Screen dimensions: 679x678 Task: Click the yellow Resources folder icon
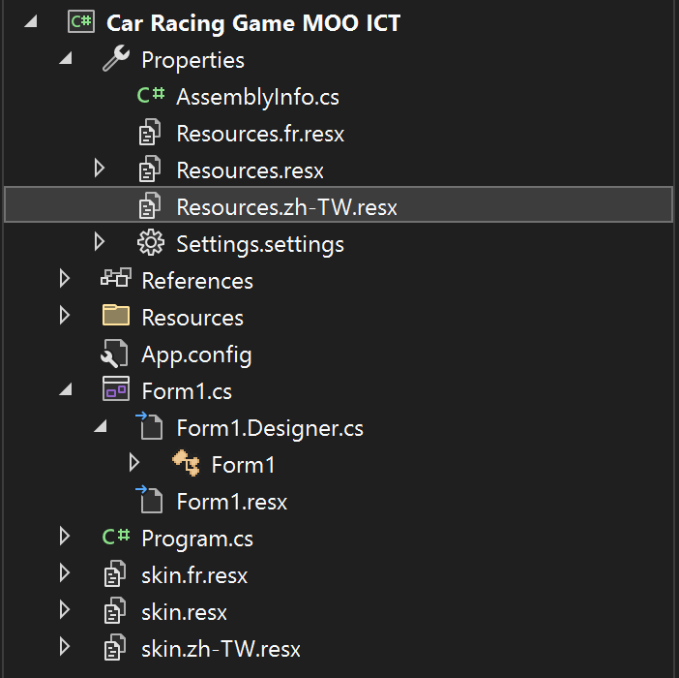[116, 317]
